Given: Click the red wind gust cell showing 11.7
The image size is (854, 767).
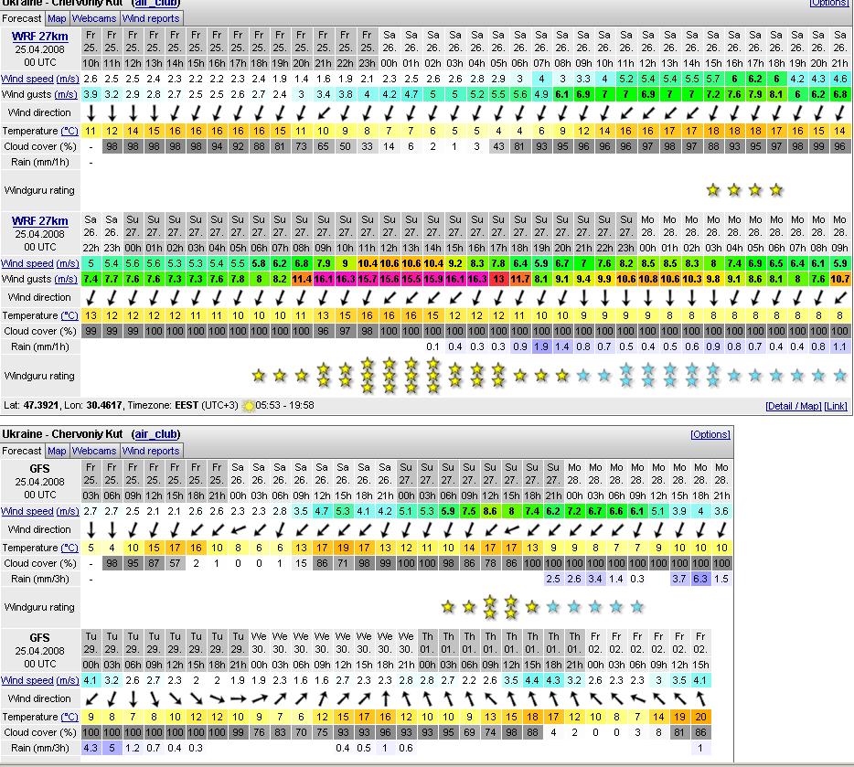Looking at the screenshot, I should [x=519, y=280].
